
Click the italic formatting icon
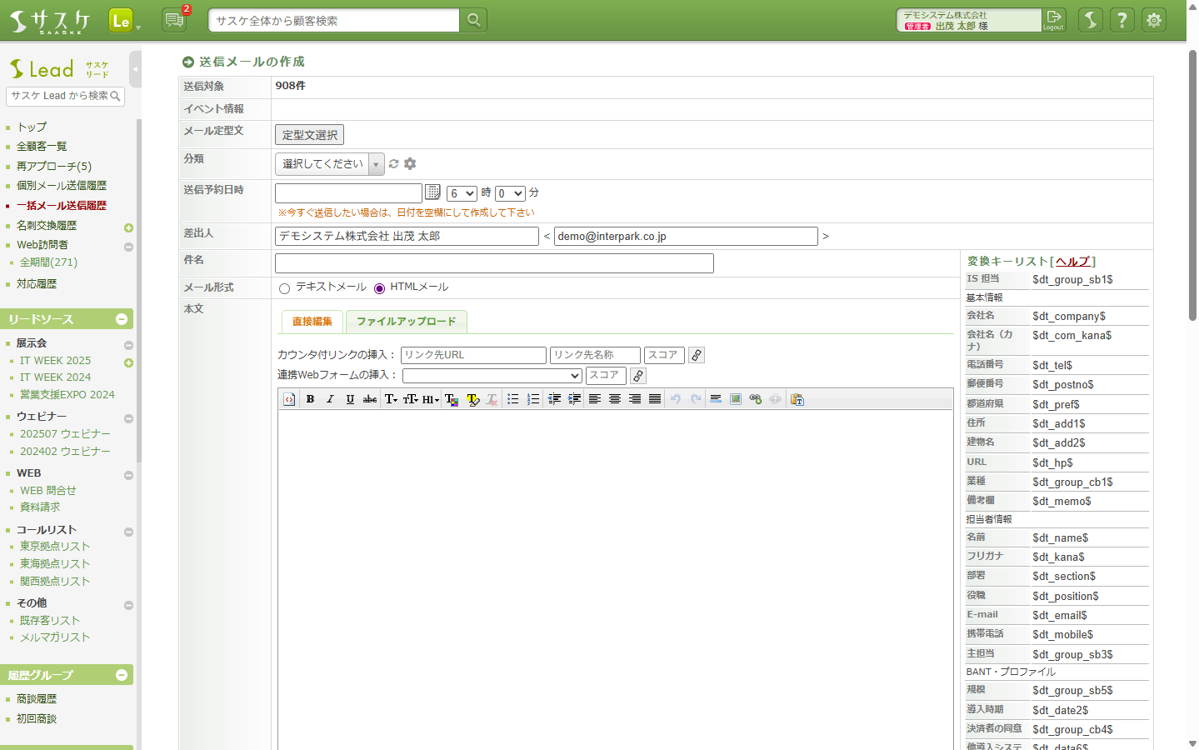click(x=330, y=399)
